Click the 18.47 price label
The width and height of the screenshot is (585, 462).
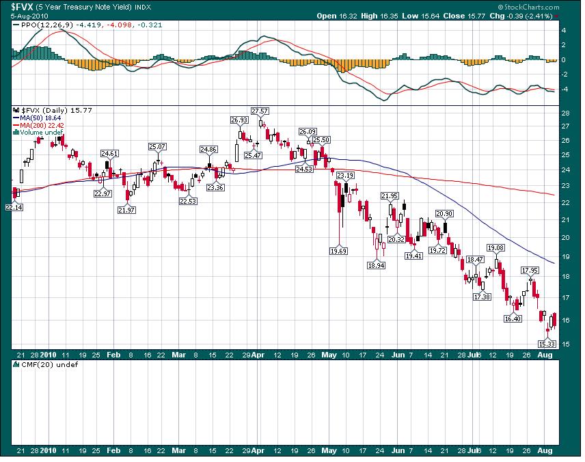[x=476, y=259]
